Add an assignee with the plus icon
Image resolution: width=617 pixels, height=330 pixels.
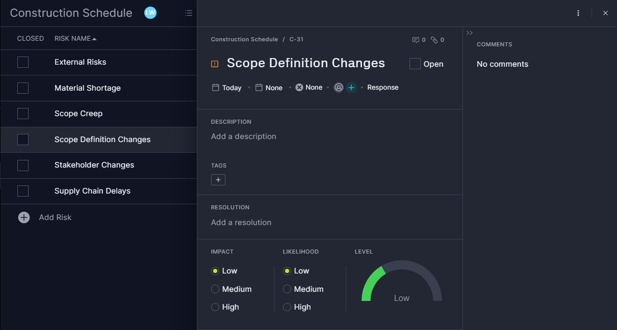coord(351,88)
